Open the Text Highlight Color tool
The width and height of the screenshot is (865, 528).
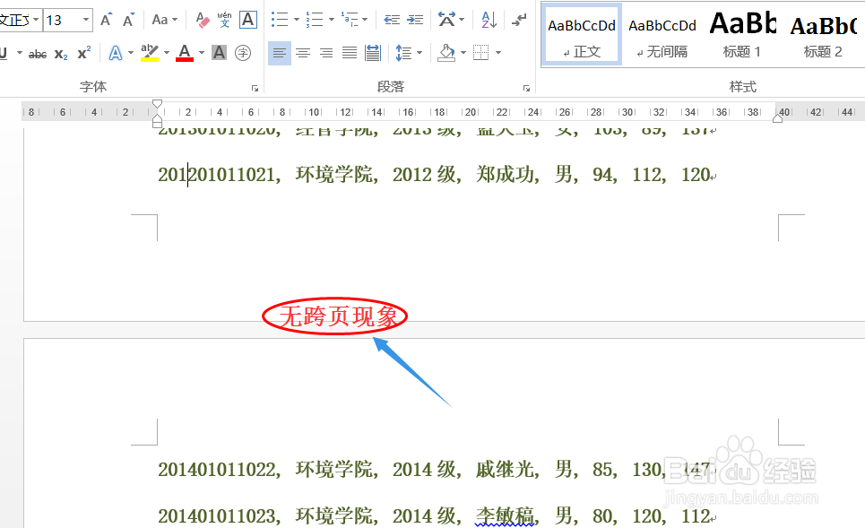coord(149,52)
